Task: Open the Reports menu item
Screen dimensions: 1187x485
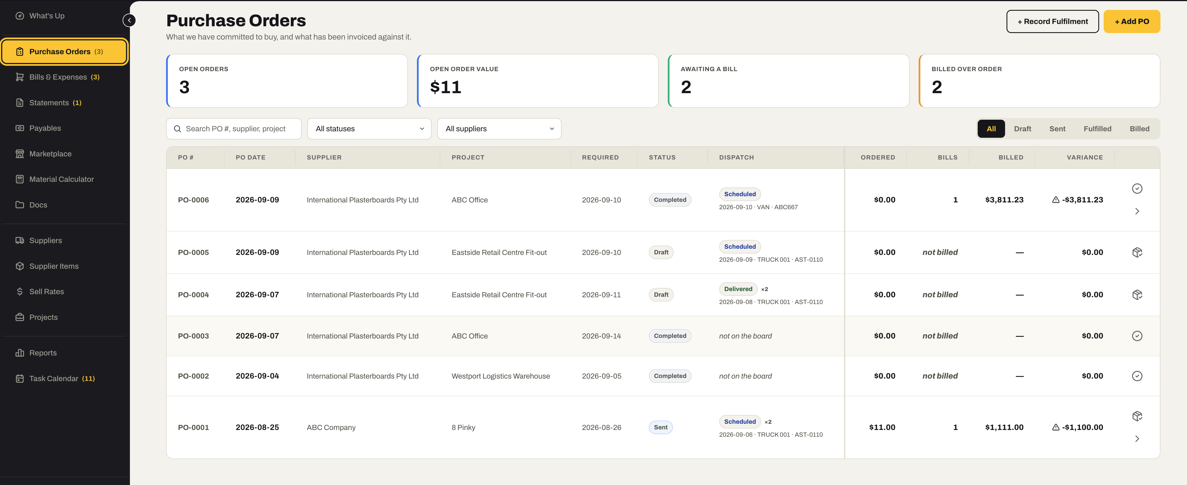Action: (x=64, y=353)
